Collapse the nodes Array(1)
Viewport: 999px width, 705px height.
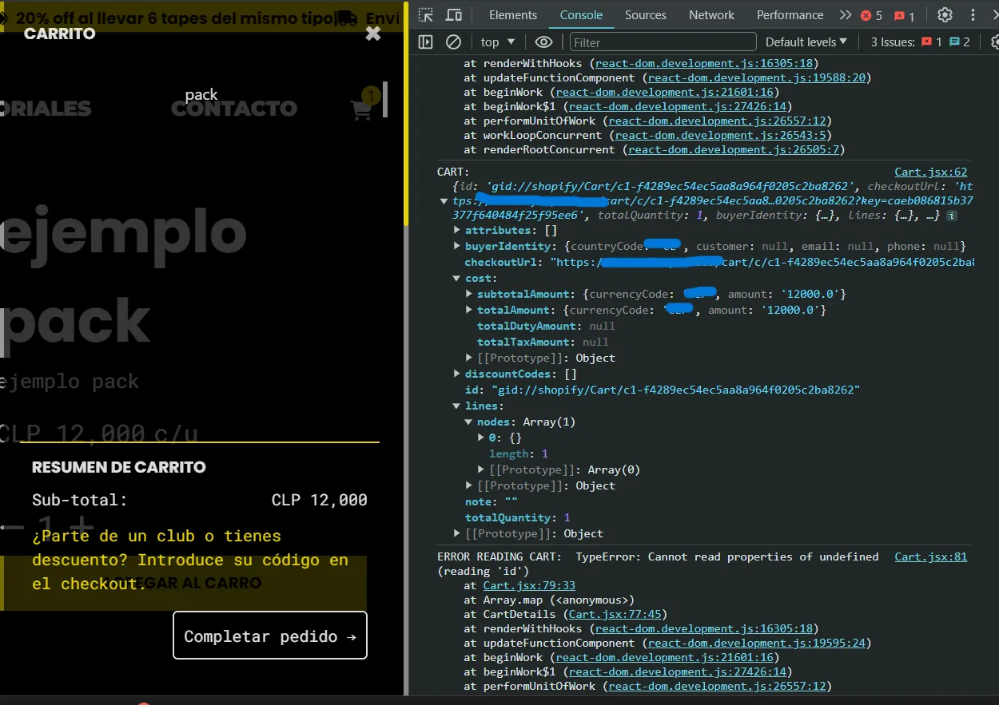[469, 422]
